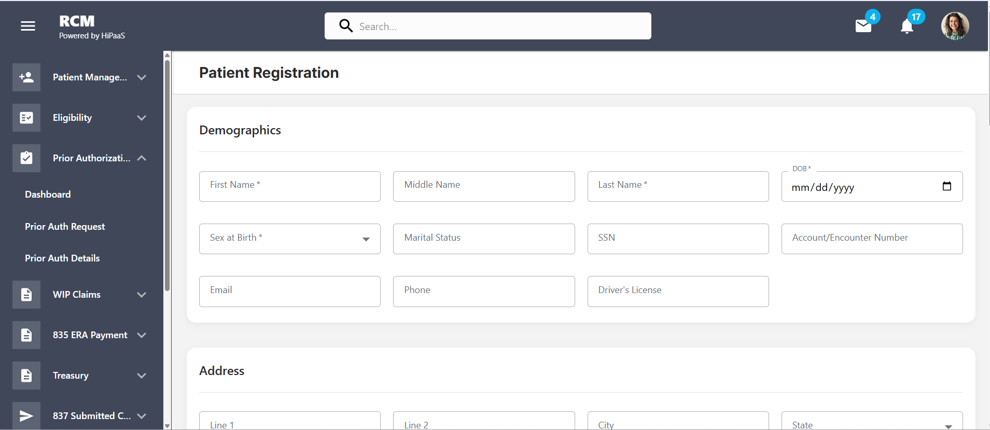Open the Sex at Birth dropdown
Viewport: 990px width, 430px height.
pos(290,239)
